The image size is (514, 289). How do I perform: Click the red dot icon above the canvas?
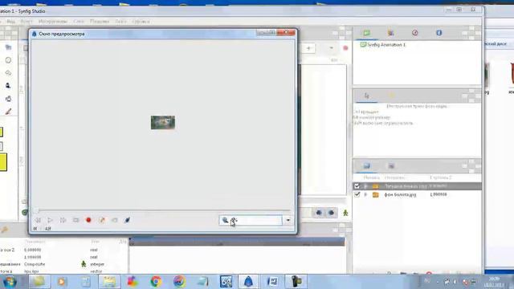(345, 48)
